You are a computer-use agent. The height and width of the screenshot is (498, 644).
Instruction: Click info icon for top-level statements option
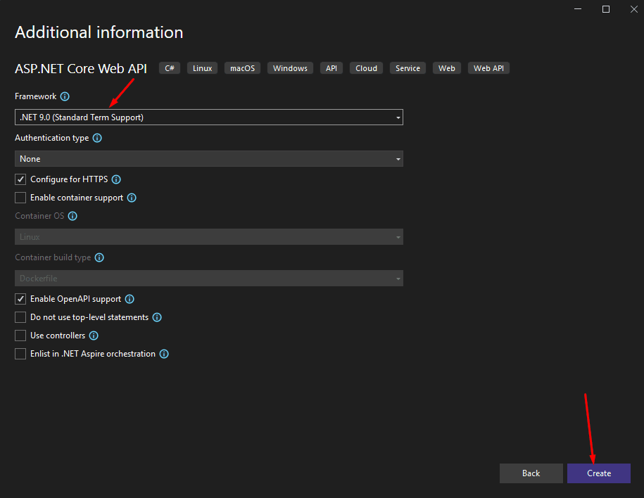point(157,317)
